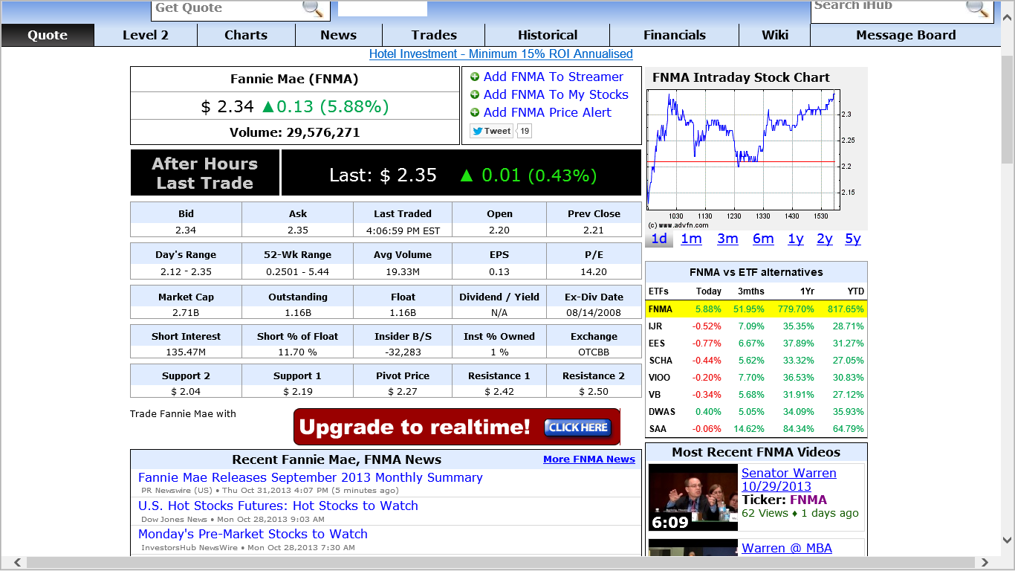Click the Ex-Div Date value 08/14/2008
This screenshot has height=571, width=1015.
594,313
